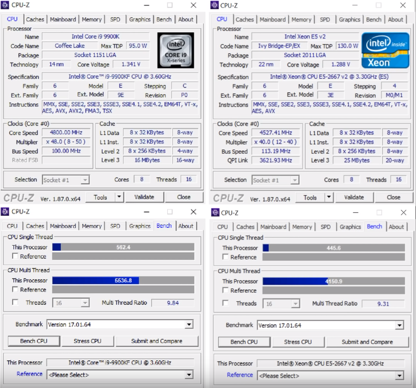Viewport: 416px width, 388px height.
Task: Enable the Multi Thread Reference checkbox in the Xeon Bench window
Action: [x=225, y=290]
